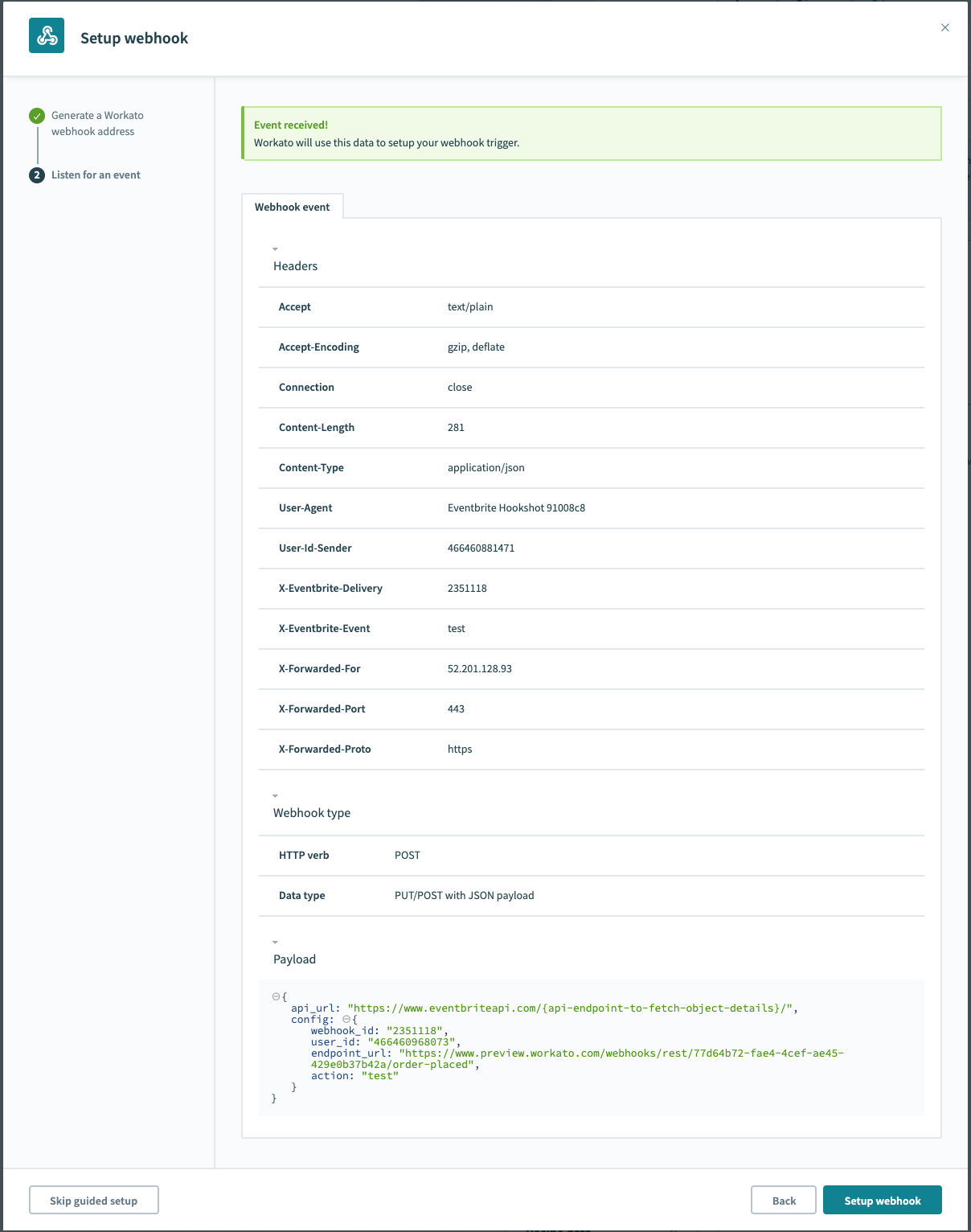The height and width of the screenshot is (1232, 971).
Task: Collapse the Payload section triangle
Action: point(277,942)
